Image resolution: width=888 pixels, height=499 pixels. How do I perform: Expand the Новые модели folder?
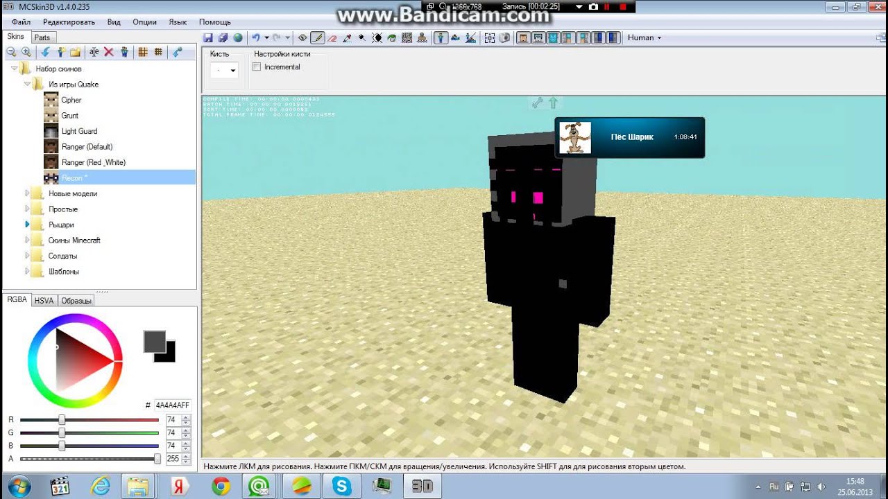tap(28, 193)
